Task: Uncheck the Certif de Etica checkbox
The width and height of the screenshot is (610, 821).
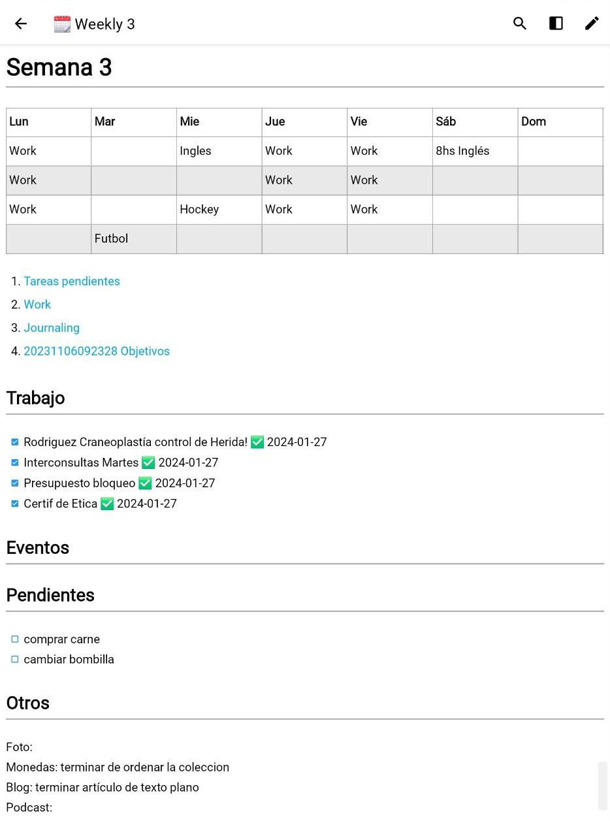Action: 15,504
